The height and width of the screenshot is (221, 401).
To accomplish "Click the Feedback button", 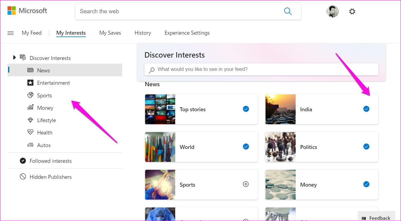I will pos(376,218).
